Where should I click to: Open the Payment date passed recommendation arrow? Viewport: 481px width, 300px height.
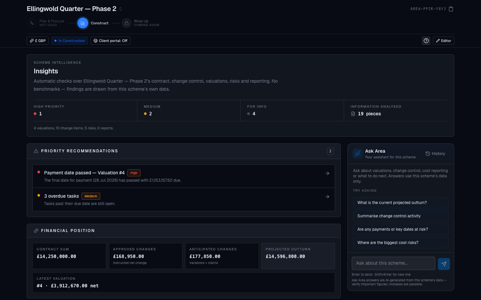pyautogui.click(x=327, y=173)
